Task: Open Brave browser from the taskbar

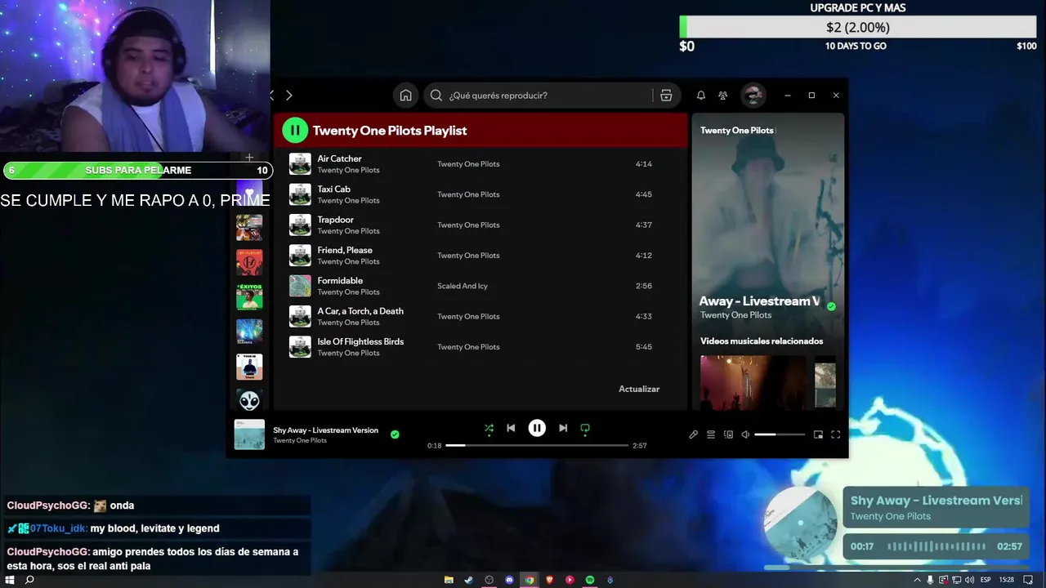Action: point(549,580)
